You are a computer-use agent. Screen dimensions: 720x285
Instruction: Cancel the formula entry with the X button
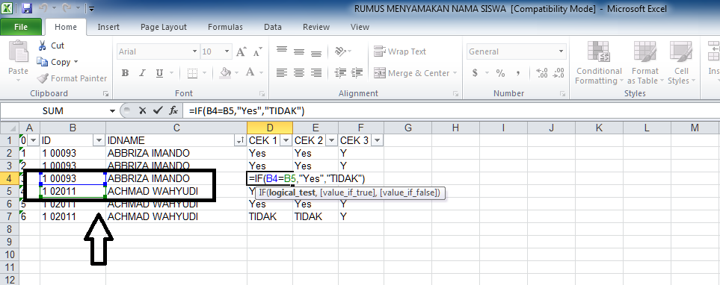coord(142,110)
